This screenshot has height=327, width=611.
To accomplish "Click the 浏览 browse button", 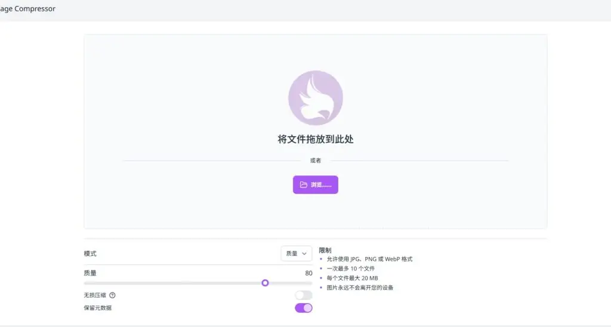I will (315, 185).
